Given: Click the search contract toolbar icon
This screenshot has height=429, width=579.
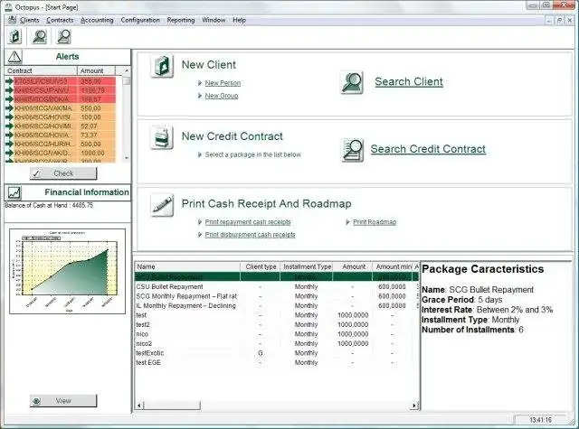Looking at the screenshot, I should 63,36.
